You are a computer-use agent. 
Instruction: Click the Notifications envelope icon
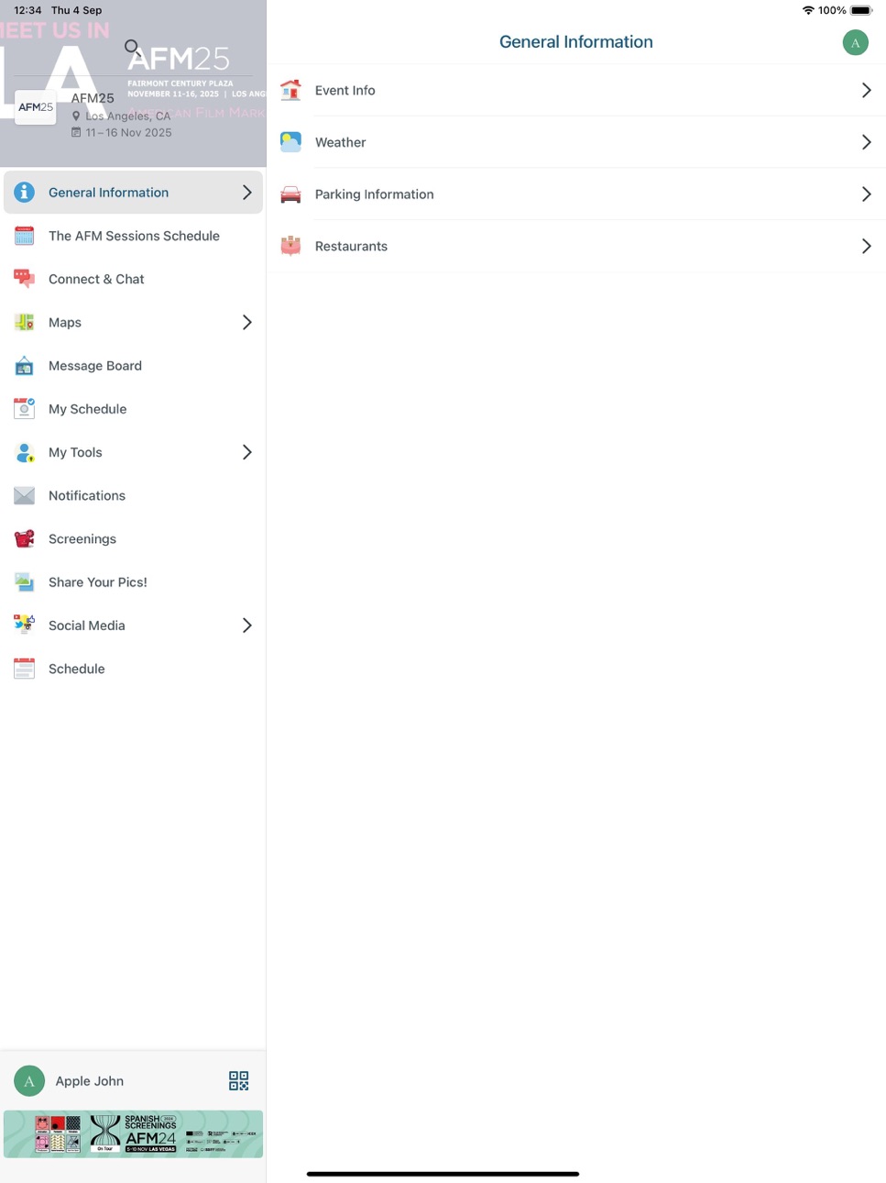(x=25, y=495)
